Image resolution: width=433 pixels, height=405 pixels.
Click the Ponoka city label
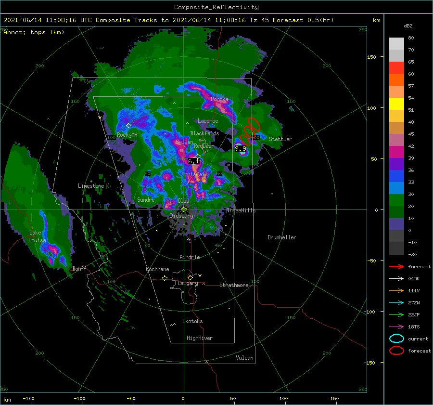point(219,99)
